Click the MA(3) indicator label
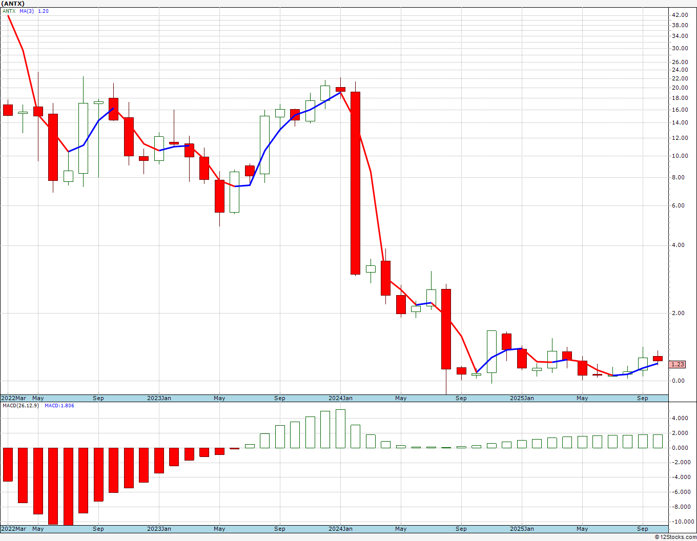Screen dimensions: 697x541 tap(27, 11)
